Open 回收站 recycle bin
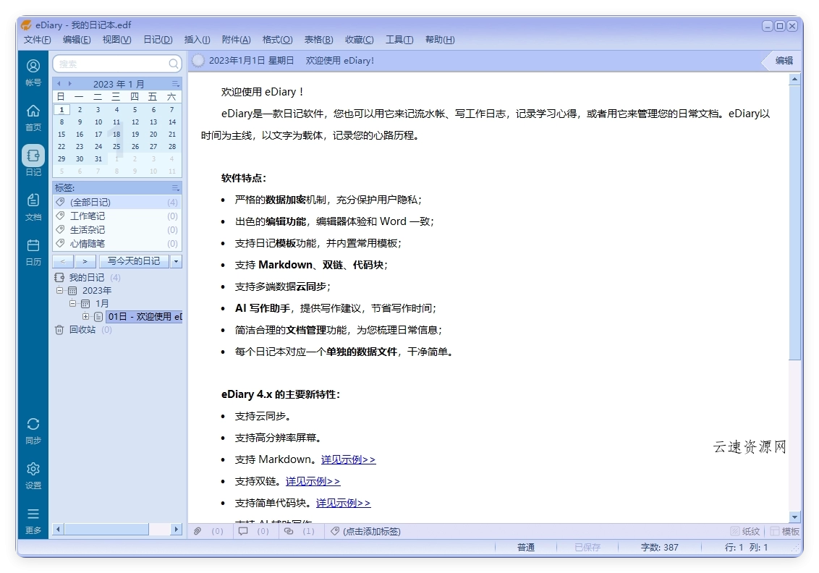 click(81, 330)
